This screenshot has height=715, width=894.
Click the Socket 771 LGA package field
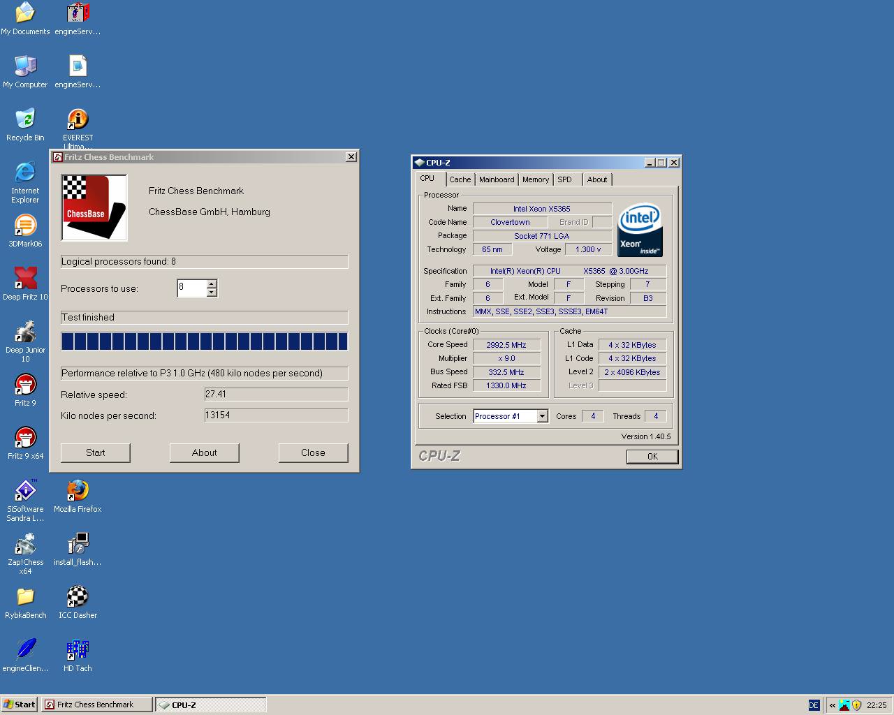(542, 236)
